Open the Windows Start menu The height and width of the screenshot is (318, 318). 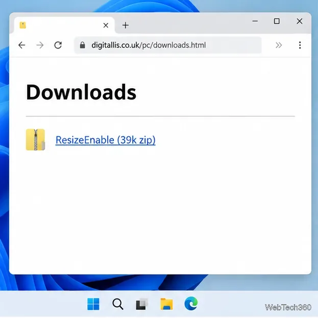coord(93,304)
